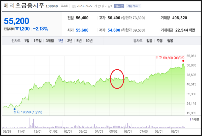The height and width of the screenshot is (136, 202).
Task: Click the 거래량 legend marker in volume chart
Action: [191, 119]
